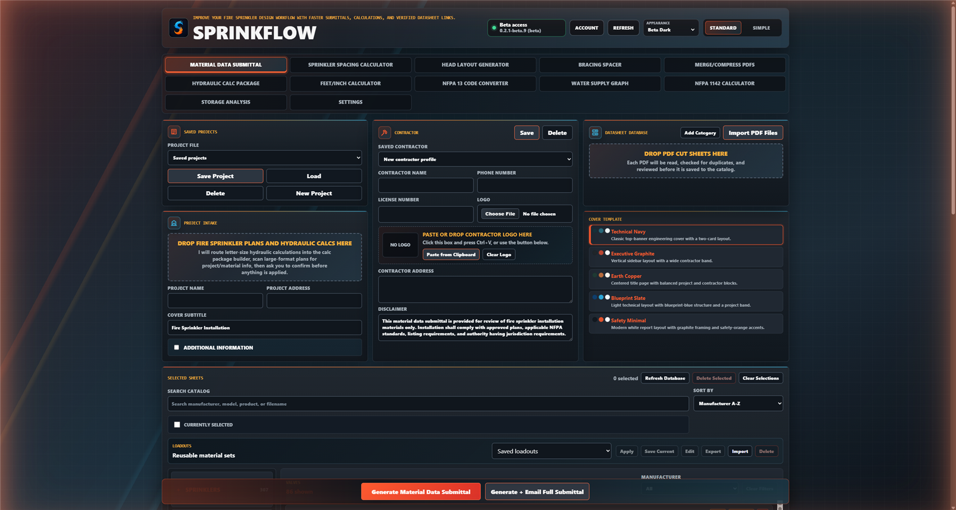Viewport: 956px width, 510px height.
Task: Click the Drop PDF Cut Sheets drop zone
Action: [686, 161]
